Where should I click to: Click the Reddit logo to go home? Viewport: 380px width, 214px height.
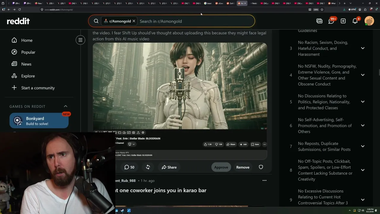click(18, 21)
